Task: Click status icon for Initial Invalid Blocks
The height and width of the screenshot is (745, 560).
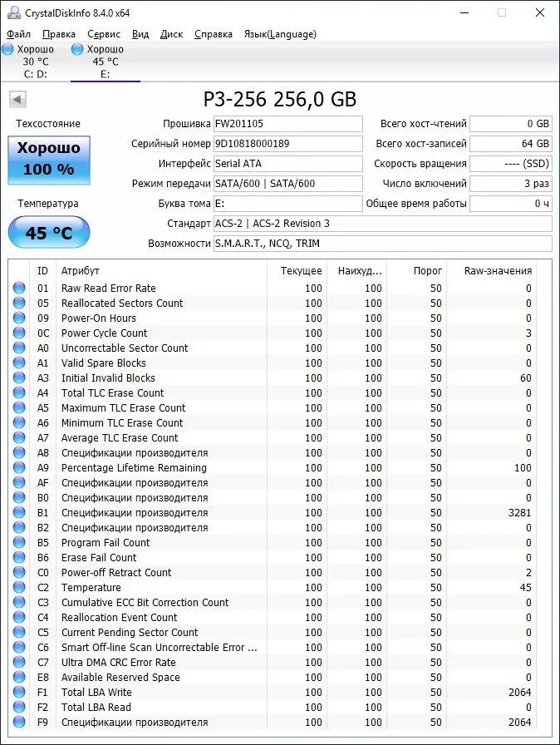Action: pyautogui.click(x=19, y=377)
